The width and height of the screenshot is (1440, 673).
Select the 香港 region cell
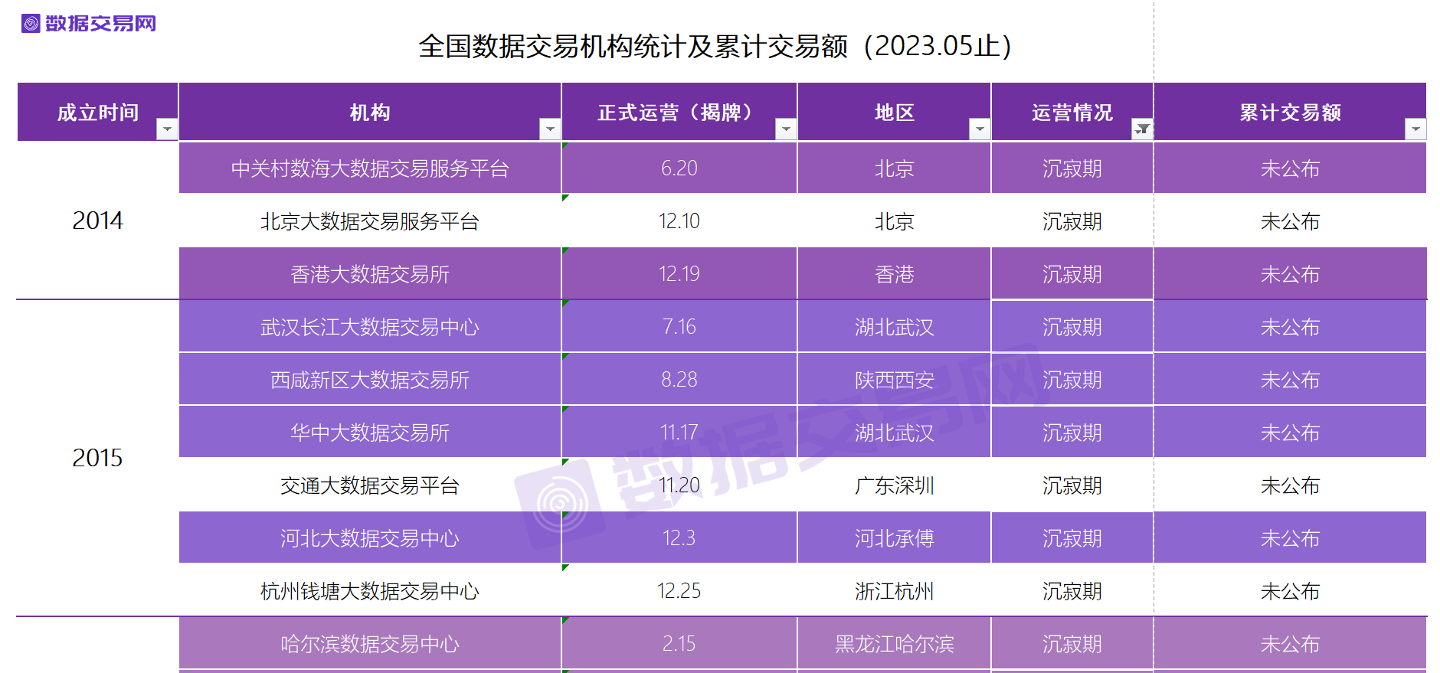[894, 274]
